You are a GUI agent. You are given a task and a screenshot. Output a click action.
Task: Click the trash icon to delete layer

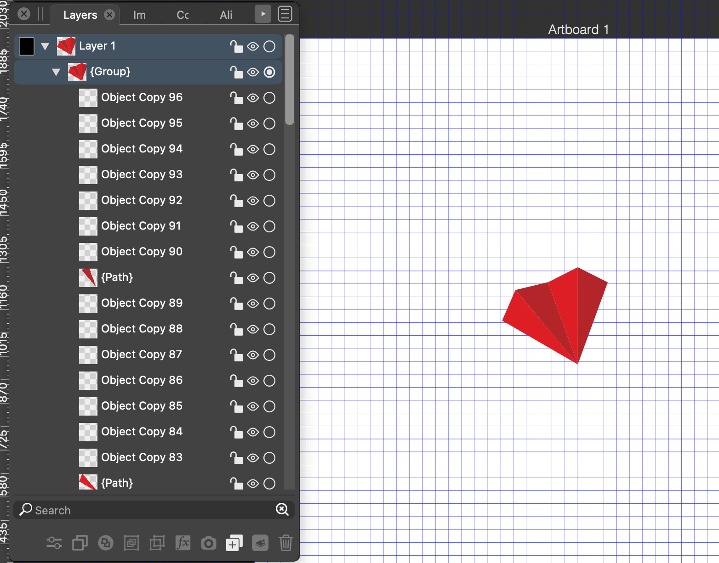[285, 543]
